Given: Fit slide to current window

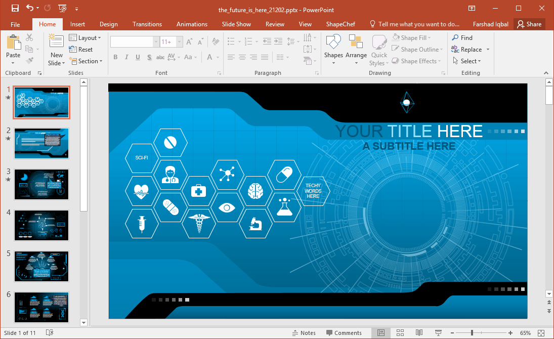Looking at the screenshot, I should pos(541,332).
